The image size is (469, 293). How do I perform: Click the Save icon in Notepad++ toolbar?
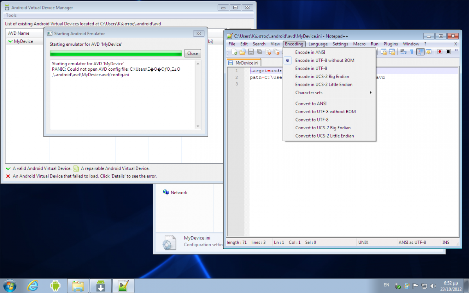coord(251,52)
